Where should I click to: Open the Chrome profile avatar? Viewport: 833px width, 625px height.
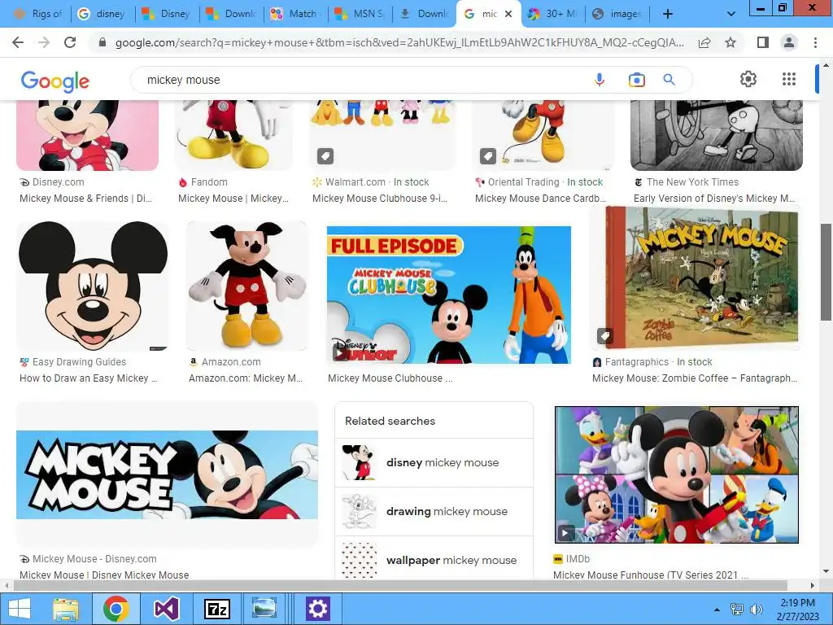(789, 42)
